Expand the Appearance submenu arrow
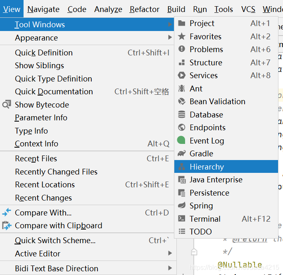 [170, 37]
